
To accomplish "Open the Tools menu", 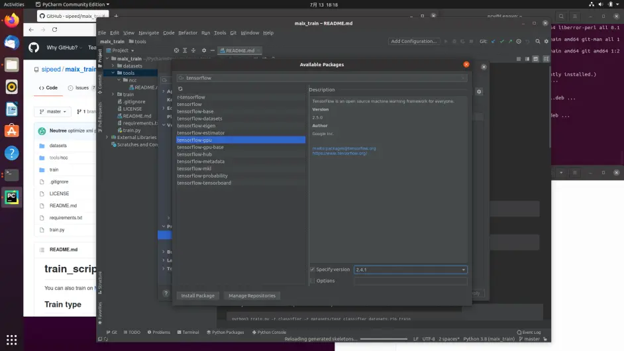I will (220, 32).
